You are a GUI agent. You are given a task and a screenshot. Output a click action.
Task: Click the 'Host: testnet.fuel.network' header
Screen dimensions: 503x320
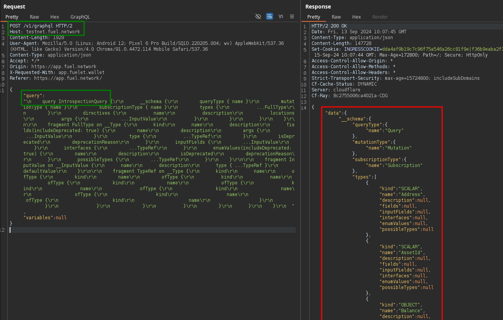(x=45, y=32)
